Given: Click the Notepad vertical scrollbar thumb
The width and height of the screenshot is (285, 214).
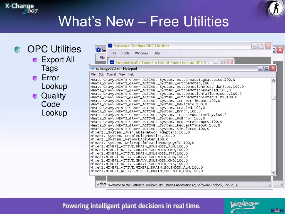Looking at the screenshot, I should pos(274,98).
